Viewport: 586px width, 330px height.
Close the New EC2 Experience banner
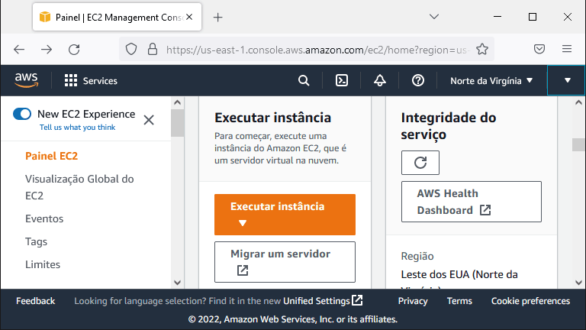coord(149,120)
